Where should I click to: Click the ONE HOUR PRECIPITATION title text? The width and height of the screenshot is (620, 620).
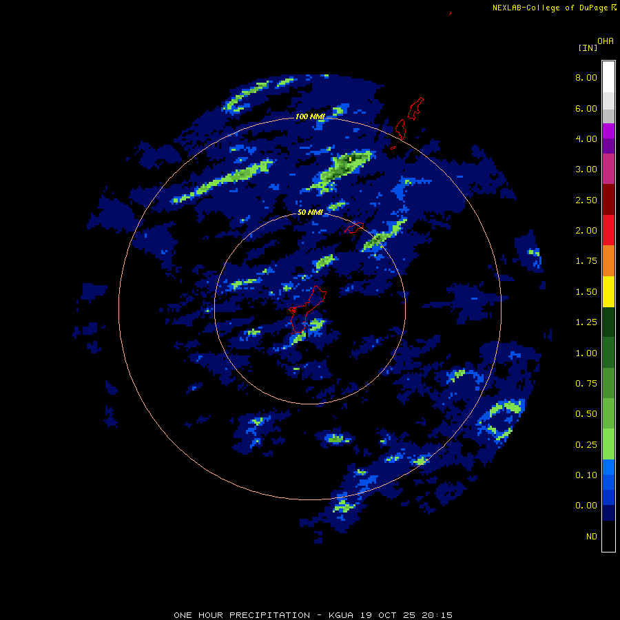pos(242,615)
